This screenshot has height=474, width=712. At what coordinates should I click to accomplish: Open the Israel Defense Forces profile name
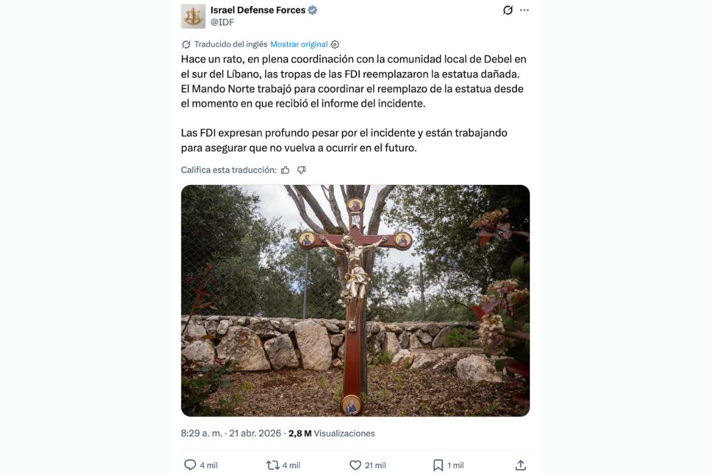pos(258,9)
